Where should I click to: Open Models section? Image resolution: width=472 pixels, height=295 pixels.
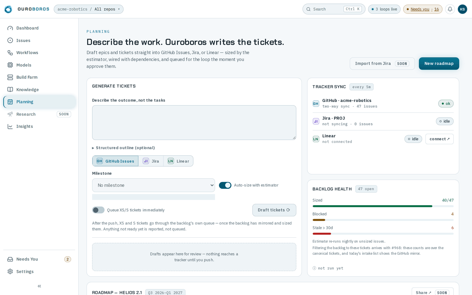pos(39,65)
